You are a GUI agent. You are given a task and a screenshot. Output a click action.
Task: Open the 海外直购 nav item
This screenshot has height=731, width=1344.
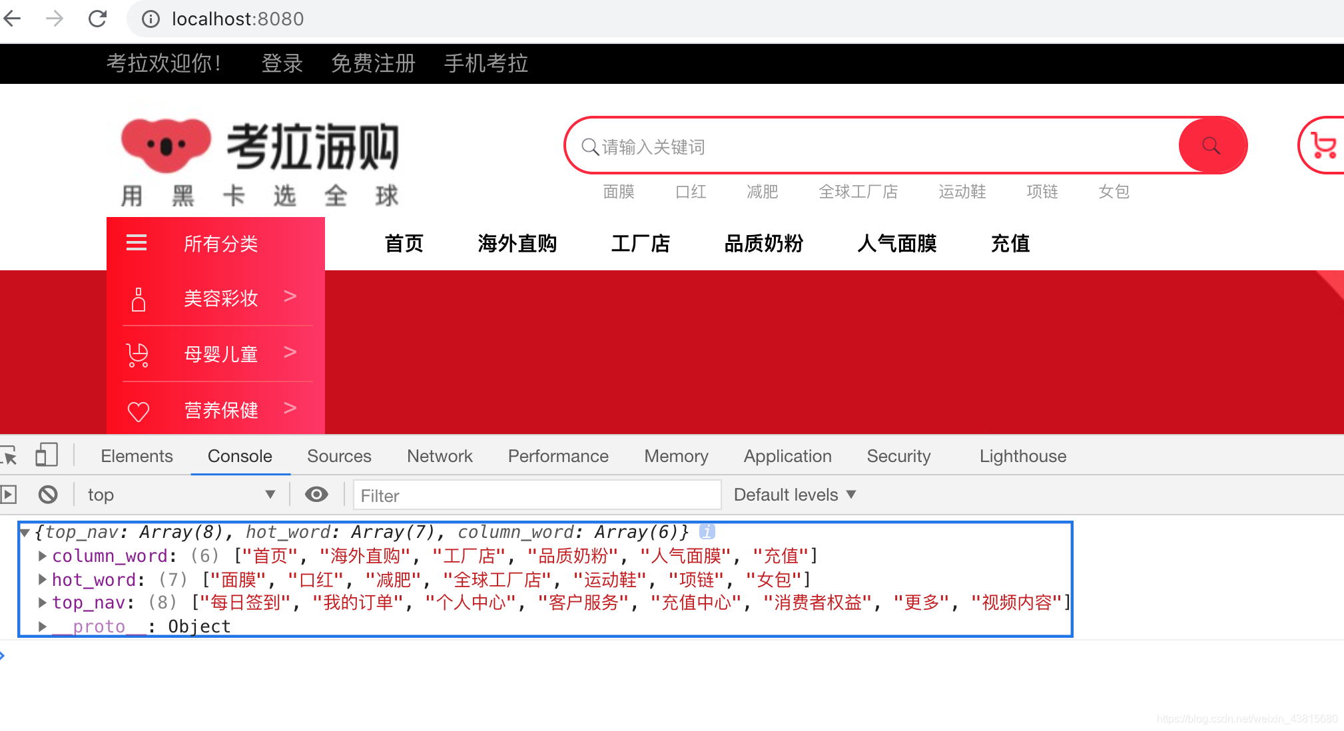[517, 244]
